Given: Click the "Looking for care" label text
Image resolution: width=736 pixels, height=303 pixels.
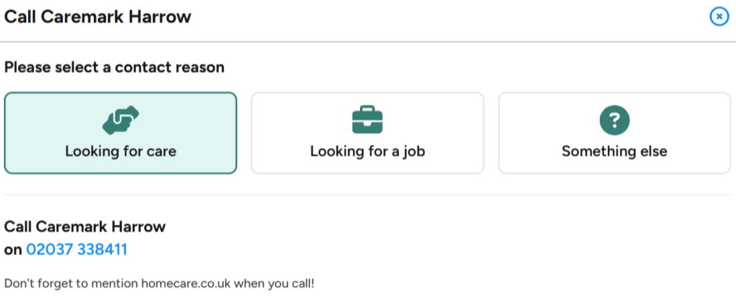Looking at the screenshot, I should point(121,151).
